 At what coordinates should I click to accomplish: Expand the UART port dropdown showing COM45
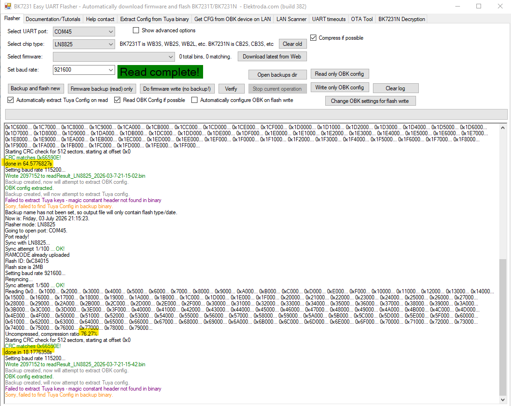pyautogui.click(x=111, y=32)
